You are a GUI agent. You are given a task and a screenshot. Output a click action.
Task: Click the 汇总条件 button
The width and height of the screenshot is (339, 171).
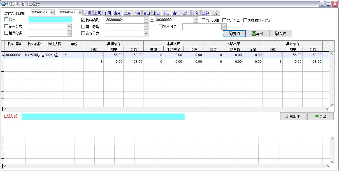pyautogui.click(x=293, y=116)
